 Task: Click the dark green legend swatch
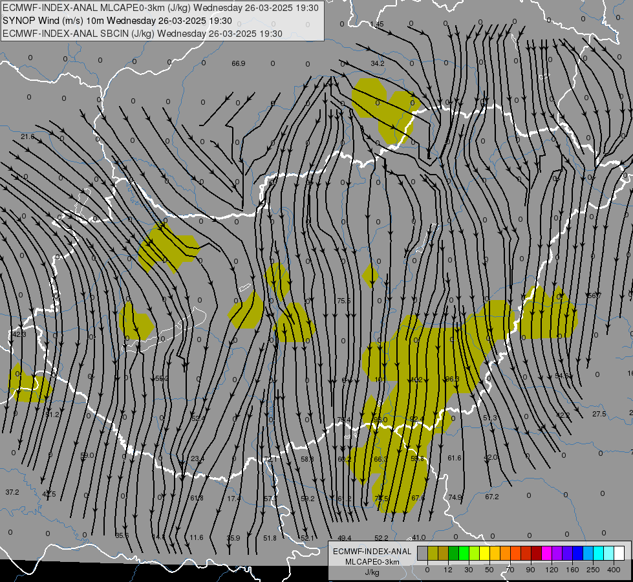pyautogui.click(x=454, y=554)
